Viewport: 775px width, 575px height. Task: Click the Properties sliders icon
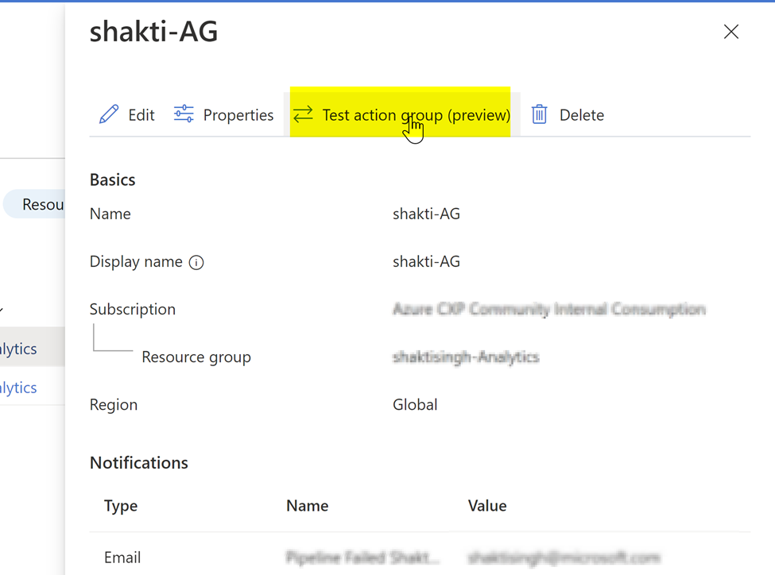(x=184, y=114)
